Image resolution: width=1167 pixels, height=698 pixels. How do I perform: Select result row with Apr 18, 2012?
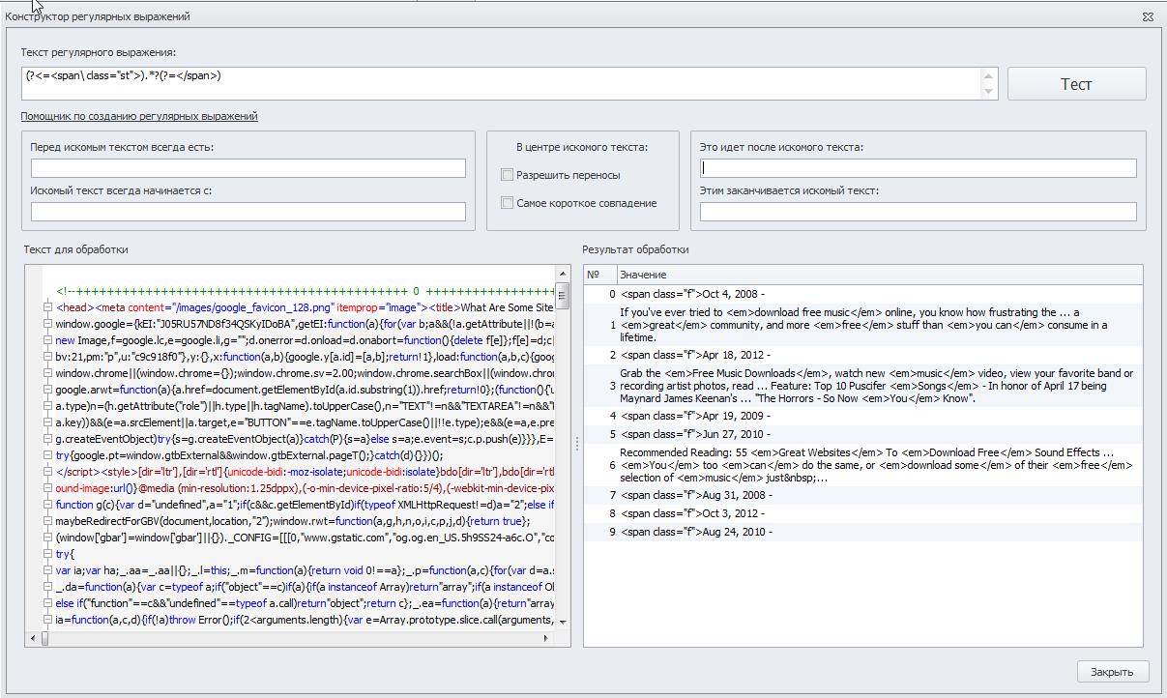(x=862, y=355)
